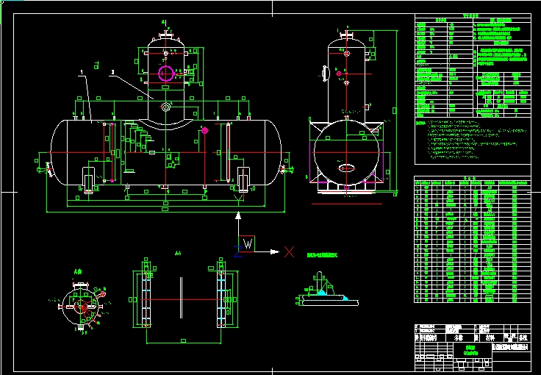Viewport: 541px width, 375px height.
Task: Select the magenta nozzle circle right of the vessel center
Action: (x=205, y=130)
